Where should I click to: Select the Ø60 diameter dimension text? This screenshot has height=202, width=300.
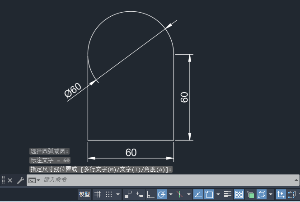(73, 90)
